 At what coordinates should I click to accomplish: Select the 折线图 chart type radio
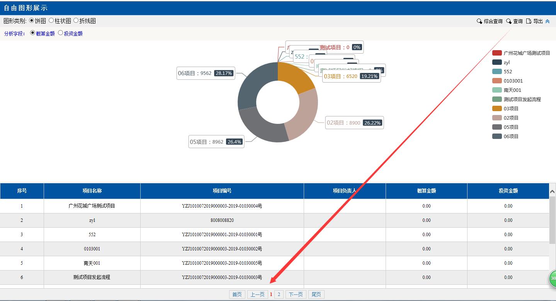coord(76,20)
